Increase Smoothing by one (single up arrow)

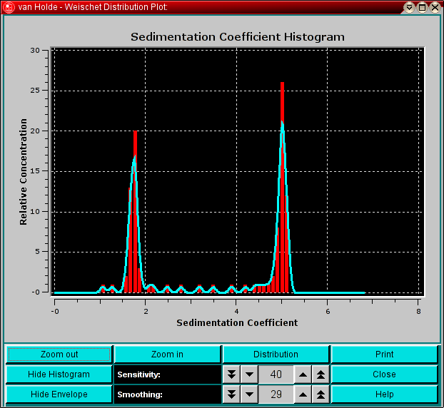[x=303, y=394]
